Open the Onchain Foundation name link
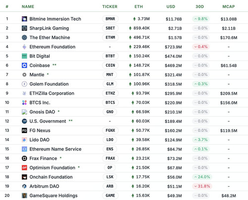This screenshot has width=248, height=200. 51,177
